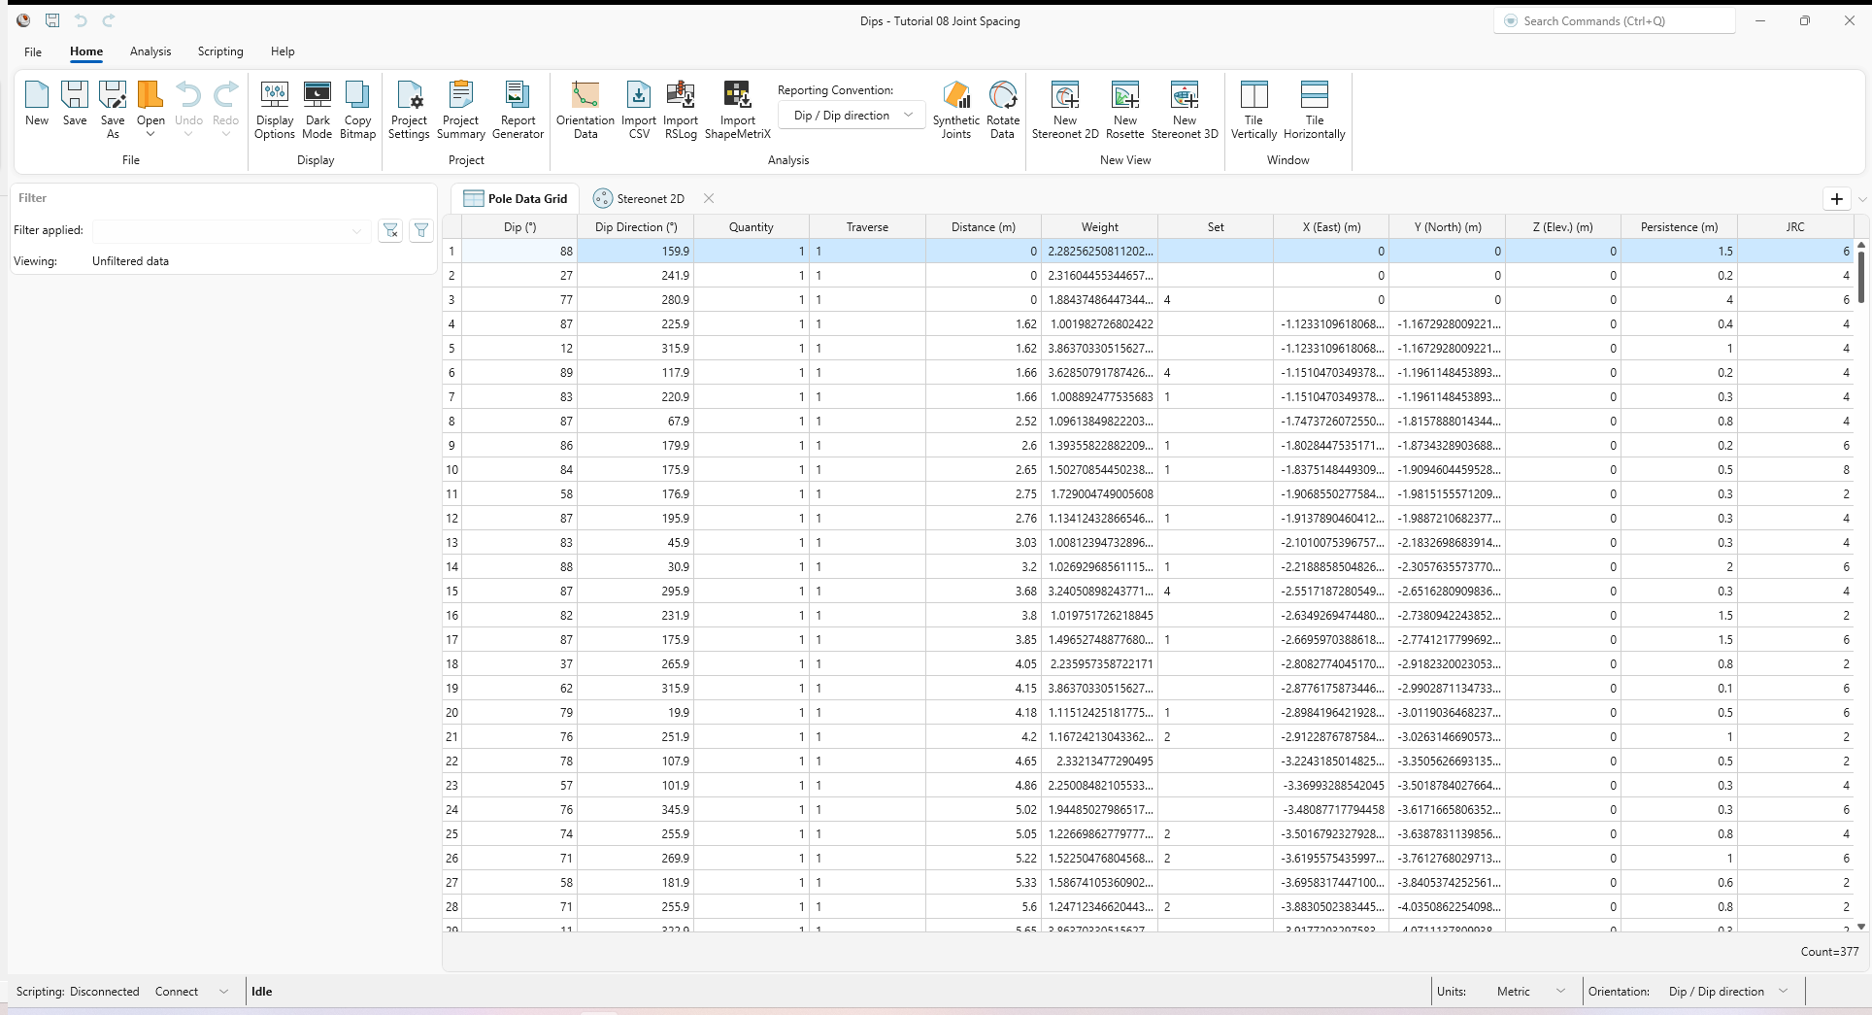Image resolution: width=1872 pixels, height=1015 pixels.
Task: Create a New Stereonet 2D view
Action: click(1064, 107)
